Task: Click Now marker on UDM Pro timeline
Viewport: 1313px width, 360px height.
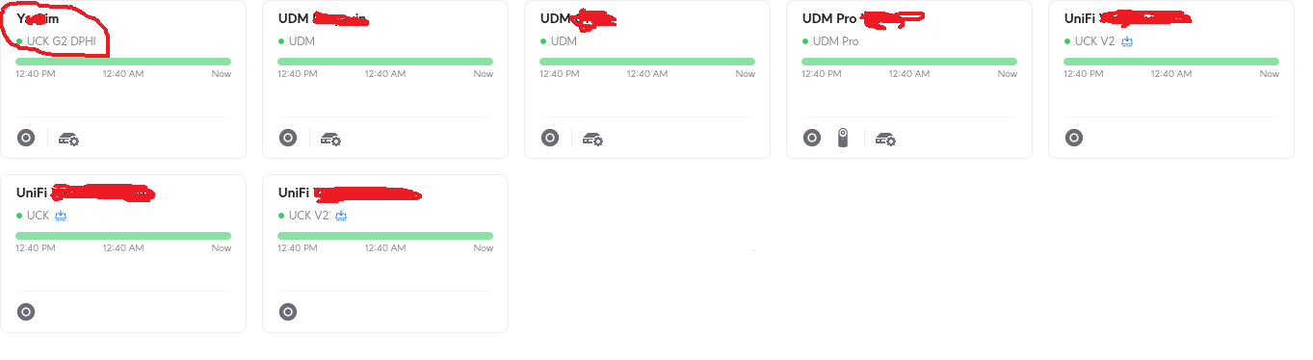Action: tap(1008, 74)
